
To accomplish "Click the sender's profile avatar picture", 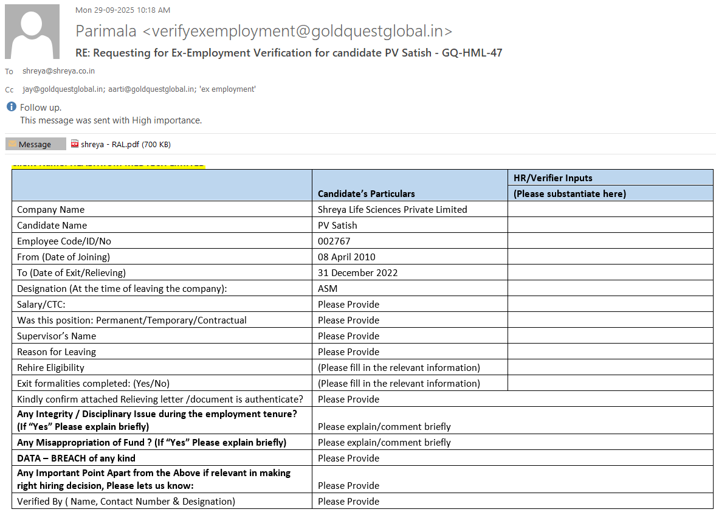I will coord(32,31).
